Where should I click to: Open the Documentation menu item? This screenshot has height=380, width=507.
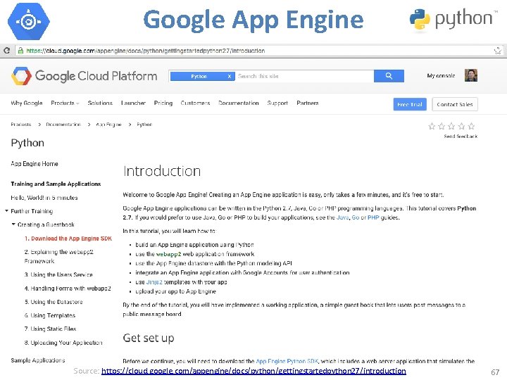239,103
